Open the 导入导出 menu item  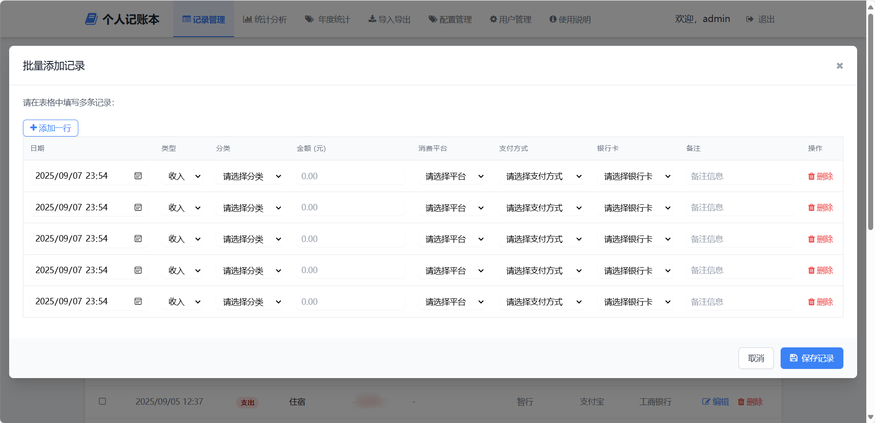[389, 19]
